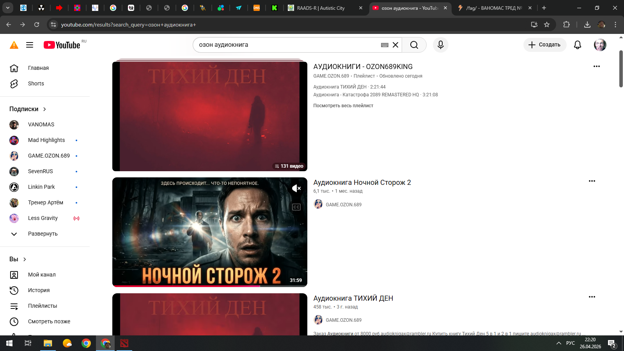Screen dimensions: 624x351
Task: Submit search with the magnifier button
Action: click(414, 45)
